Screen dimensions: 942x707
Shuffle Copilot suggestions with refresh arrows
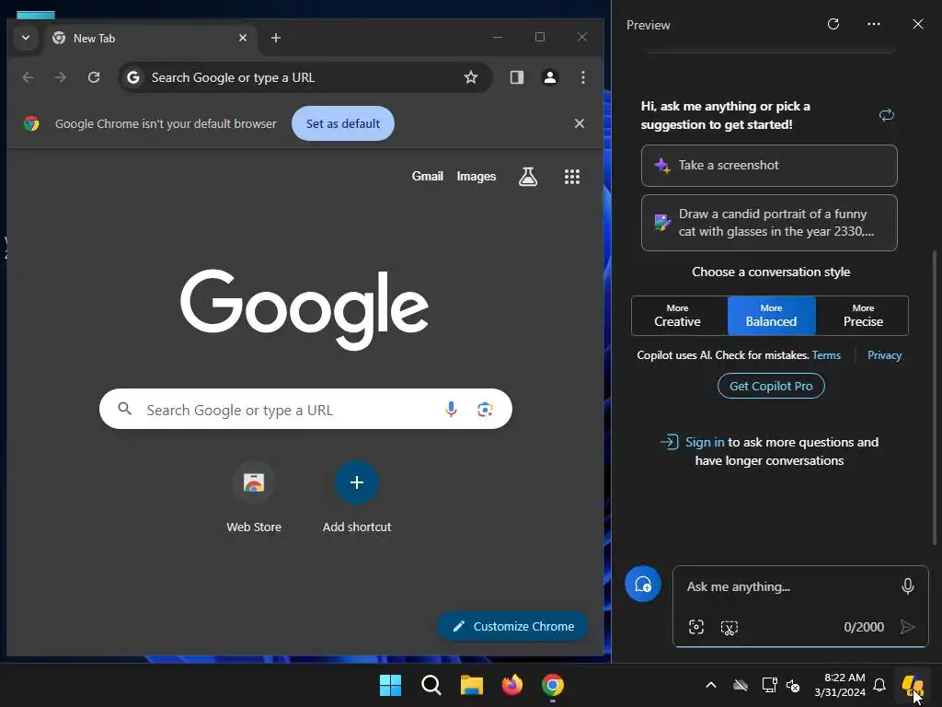tap(887, 115)
